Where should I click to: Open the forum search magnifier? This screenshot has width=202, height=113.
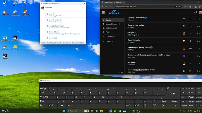coord(196,13)
